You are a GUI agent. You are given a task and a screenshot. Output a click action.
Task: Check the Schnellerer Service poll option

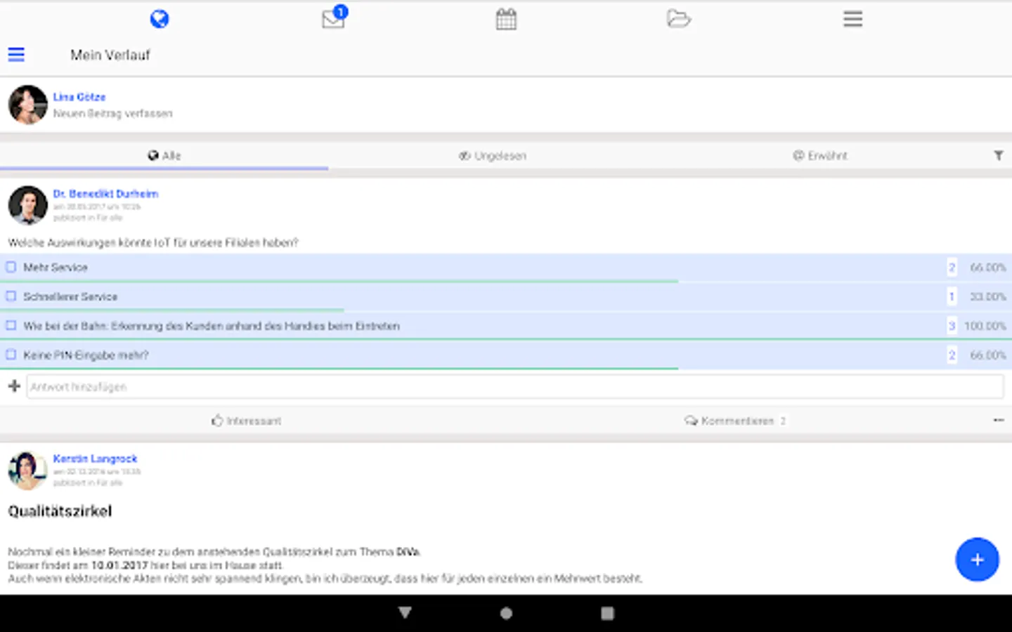11,296
